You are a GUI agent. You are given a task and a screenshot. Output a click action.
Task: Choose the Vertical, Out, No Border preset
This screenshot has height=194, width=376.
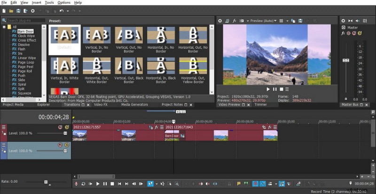point(129,39)
